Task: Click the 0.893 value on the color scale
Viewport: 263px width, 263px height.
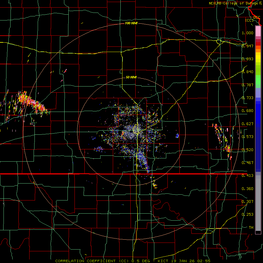Action: click(x=248, y=59)
